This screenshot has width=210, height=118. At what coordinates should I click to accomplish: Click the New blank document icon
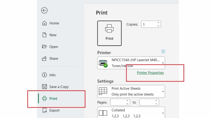click(44, 35)
